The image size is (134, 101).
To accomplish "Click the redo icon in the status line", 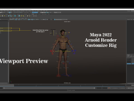I will pyautogui.click(x=4, y=12).
